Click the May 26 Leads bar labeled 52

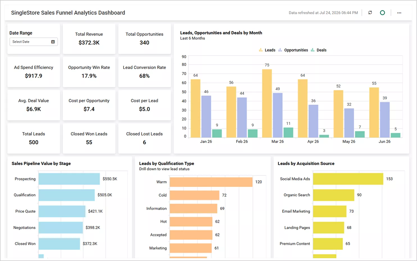pyautogui.click(x=338, y=114)
